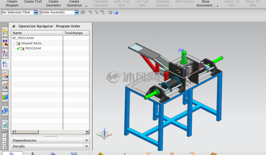Click the Create Program toolbar button

coord(12,3)
